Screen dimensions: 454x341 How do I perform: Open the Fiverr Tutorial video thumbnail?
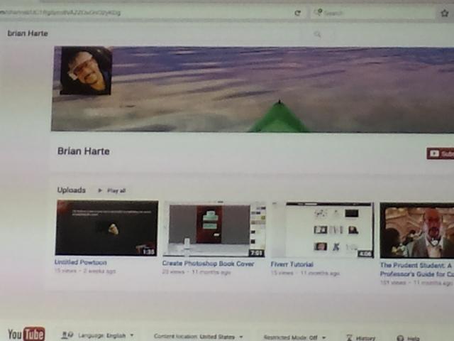(x=323, y=230)
